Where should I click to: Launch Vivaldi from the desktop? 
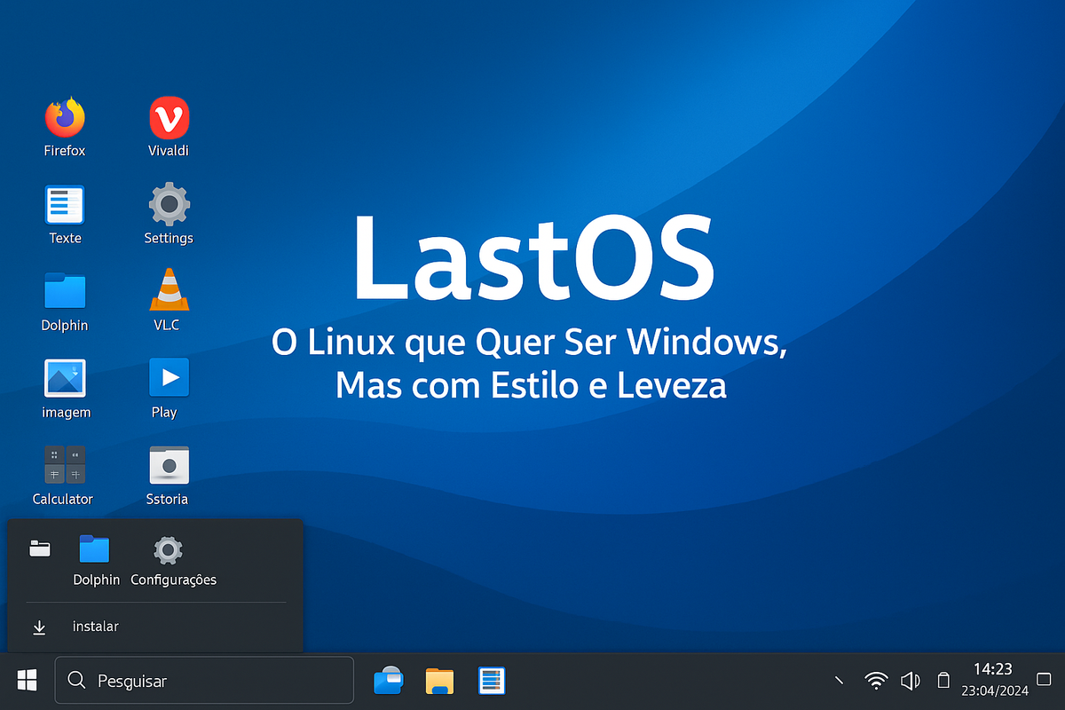[169, 117]
